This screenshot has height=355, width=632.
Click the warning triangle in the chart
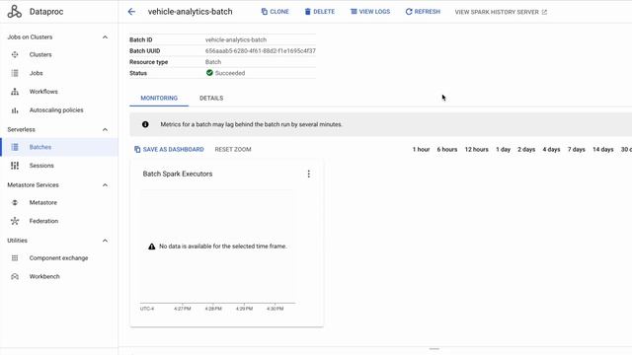[x=151, y=247]
